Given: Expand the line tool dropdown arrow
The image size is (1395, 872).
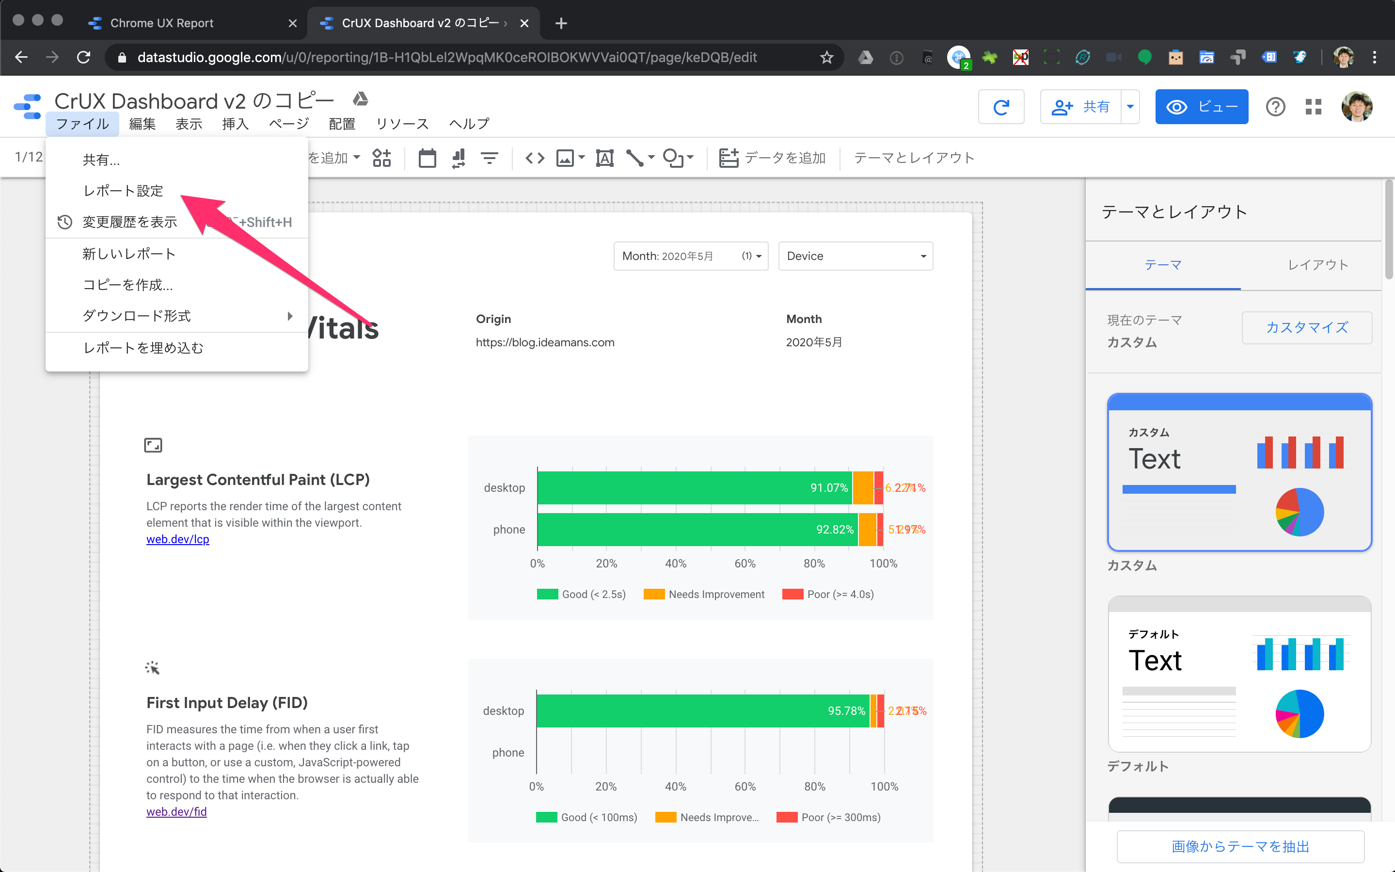Looking at the screenshot, I should 651,158.
